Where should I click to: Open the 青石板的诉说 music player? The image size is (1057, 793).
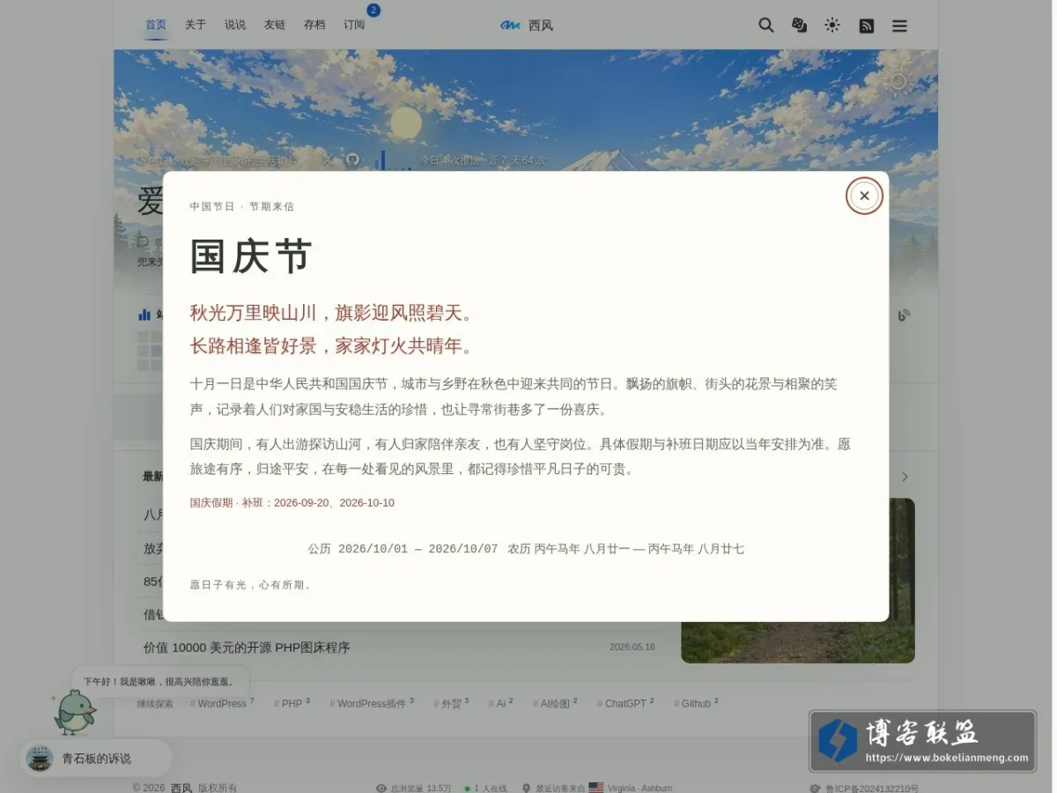[96, 758]
